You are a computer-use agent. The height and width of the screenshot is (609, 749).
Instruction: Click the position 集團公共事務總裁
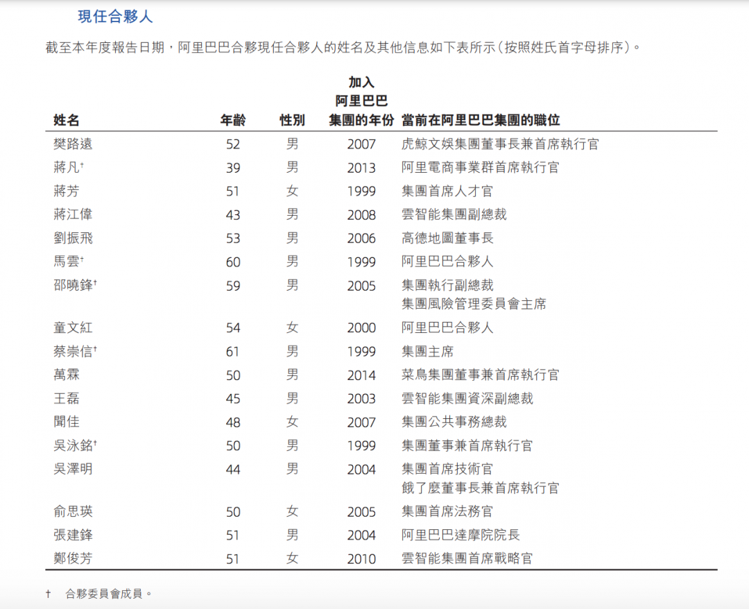point(454,422)
